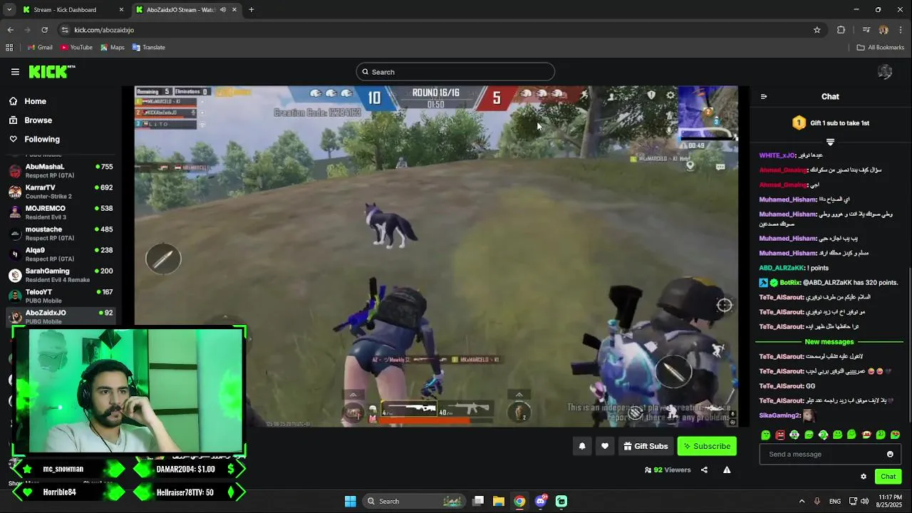Go back to previous page

click(10, 30)
